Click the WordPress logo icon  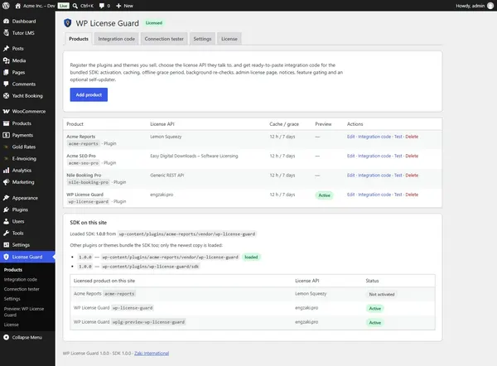(x=6, y=6)
